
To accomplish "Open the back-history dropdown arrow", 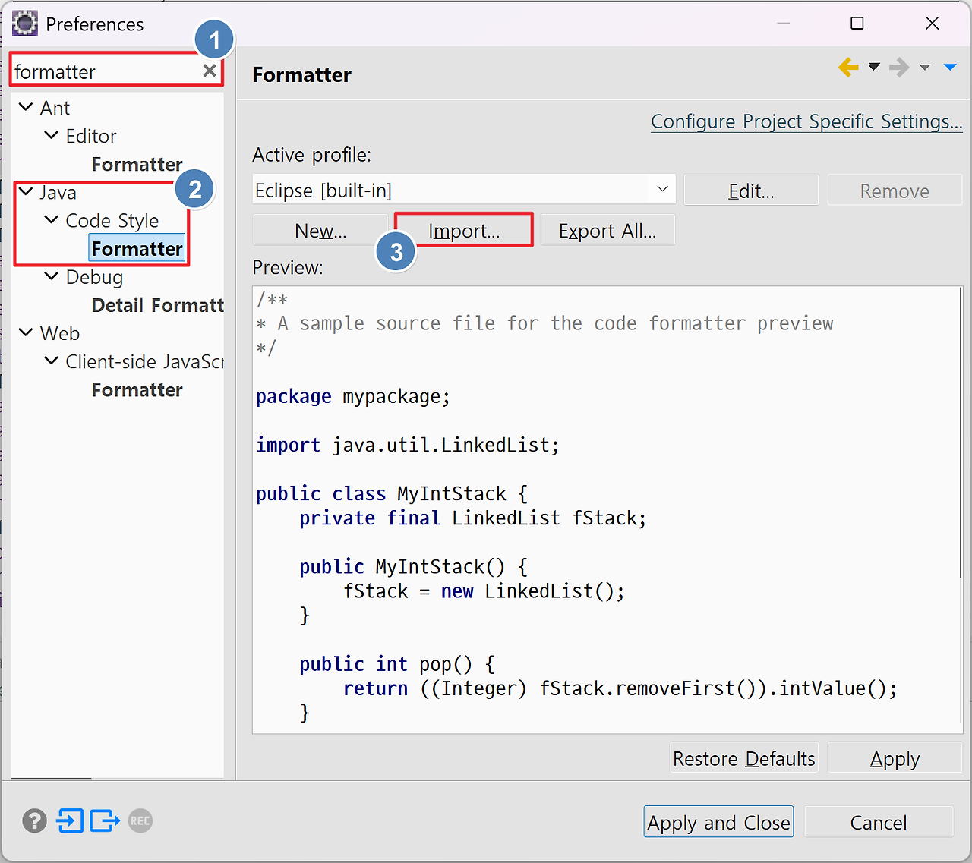I will coord(873,67).
